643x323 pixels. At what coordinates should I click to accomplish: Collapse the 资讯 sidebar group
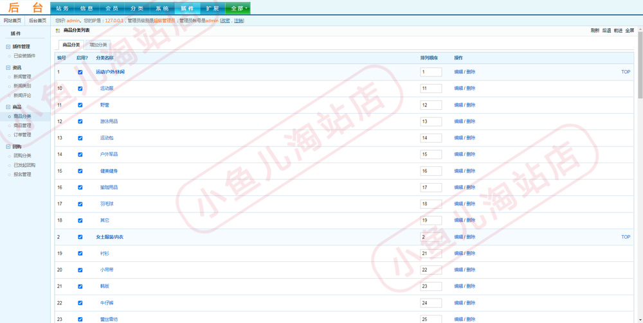point(8,67)
